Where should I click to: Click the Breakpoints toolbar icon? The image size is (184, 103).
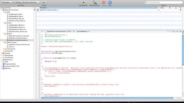click(84, 2)
